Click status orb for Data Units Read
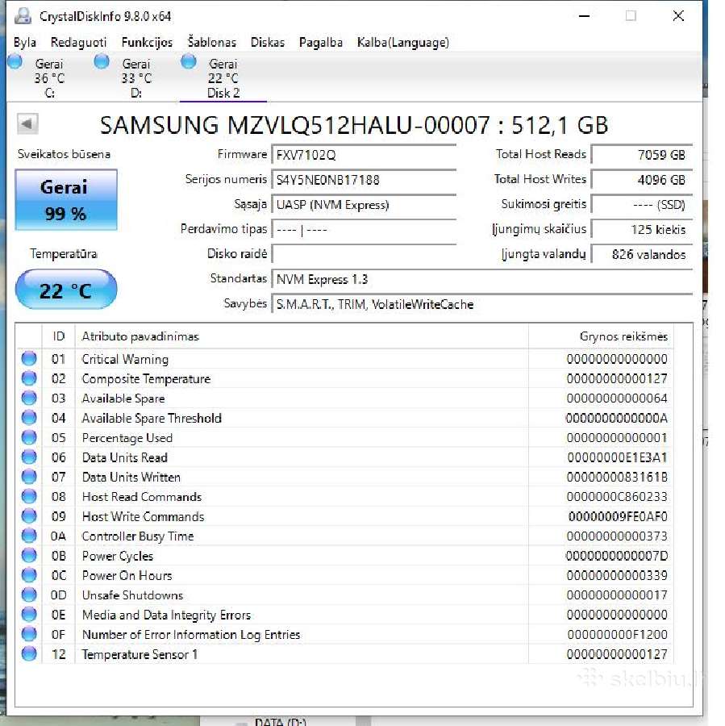The image size is (725, 726). click(x=29, y=457)
